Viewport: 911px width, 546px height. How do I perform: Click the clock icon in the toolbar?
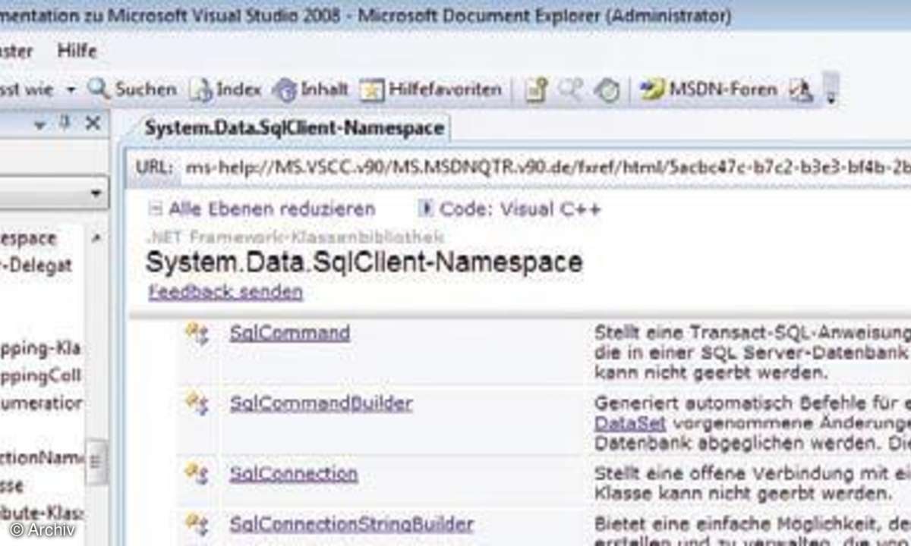607,90
